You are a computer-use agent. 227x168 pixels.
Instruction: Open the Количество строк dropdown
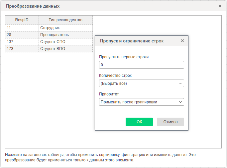click(x=141, y=84)
